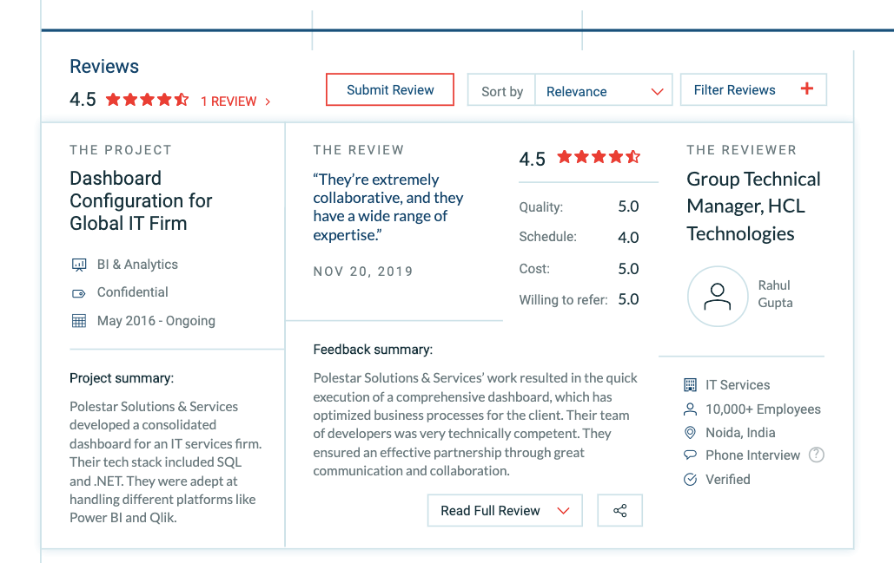This screenshot has width=894, height=563.
Task: Click the Noida location pin icon
Action: pos(691,433)
